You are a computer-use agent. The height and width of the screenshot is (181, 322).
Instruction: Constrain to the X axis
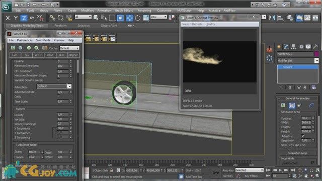(8, 18)
